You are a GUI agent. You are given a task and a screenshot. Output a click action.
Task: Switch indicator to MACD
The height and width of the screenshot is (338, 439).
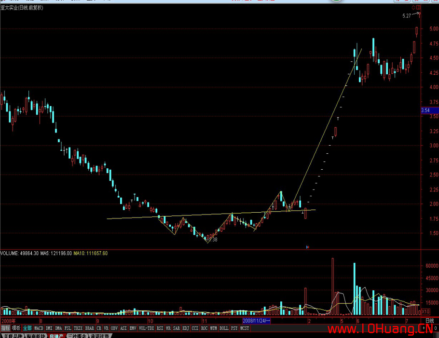[39, 328]
